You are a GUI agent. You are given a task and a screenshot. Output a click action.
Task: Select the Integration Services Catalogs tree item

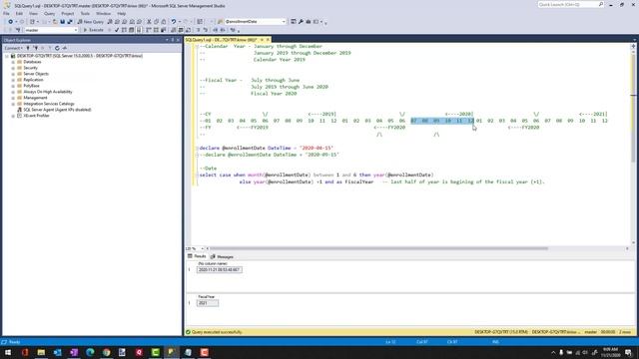tap(49, 104)
